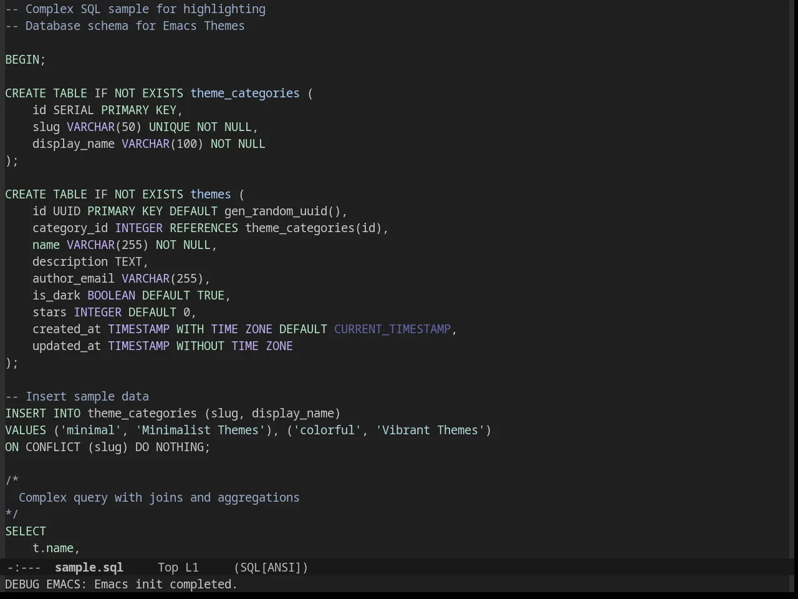The image size is (798, 599).
Task: Click the author_email column name
Action: click(74, 278)
